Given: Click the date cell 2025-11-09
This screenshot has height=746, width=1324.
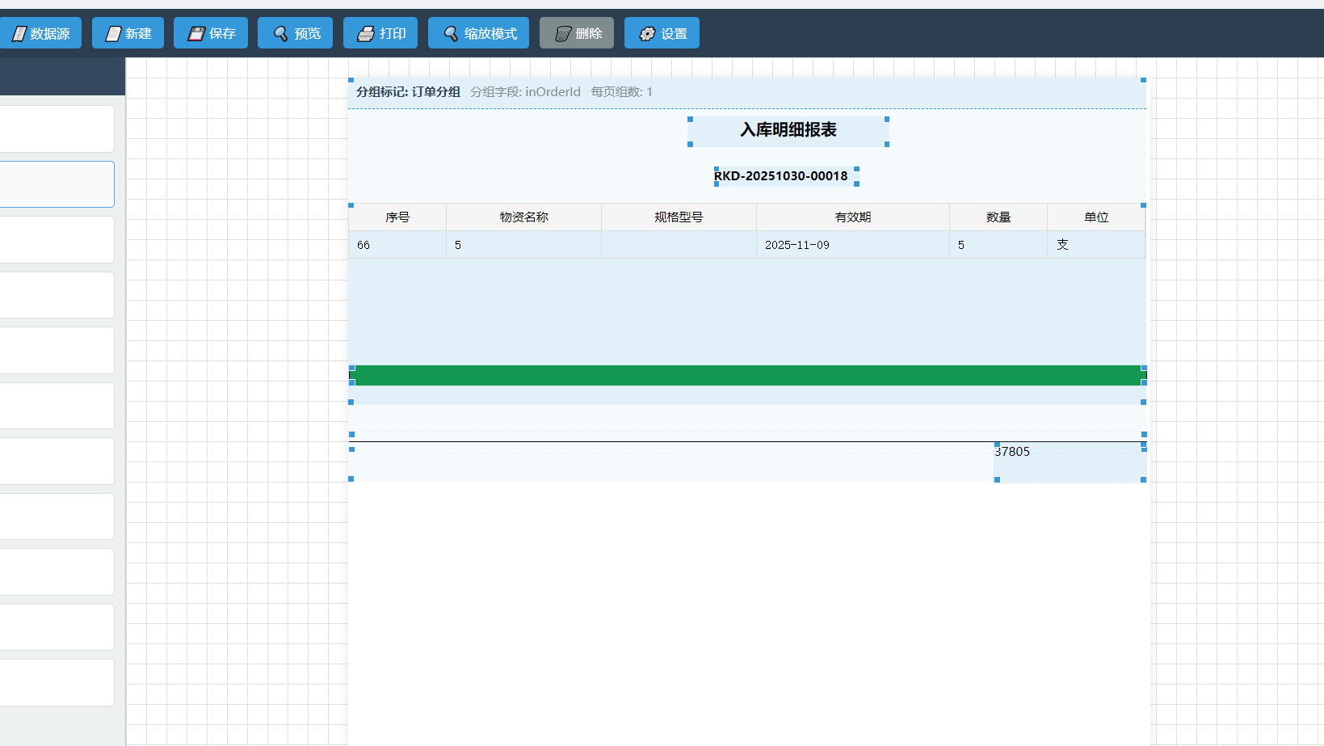Looking at the screenshot, I should pyautogui.click(x=853, y=245).
